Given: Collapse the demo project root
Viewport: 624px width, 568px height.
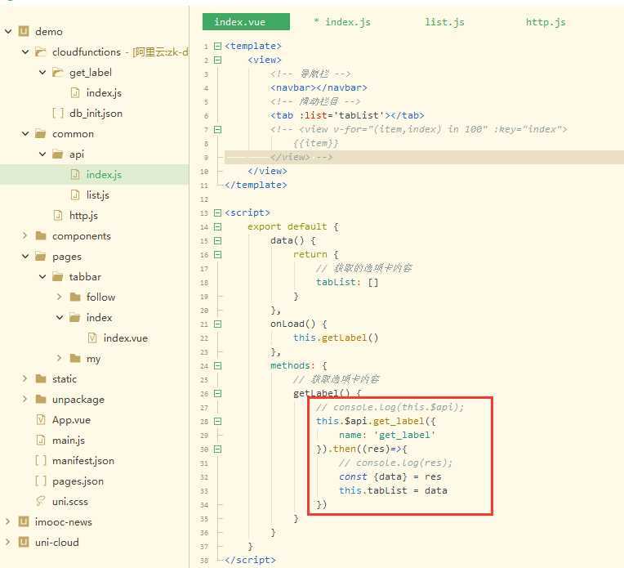Looking at the screenshot, I should (8, 31).
